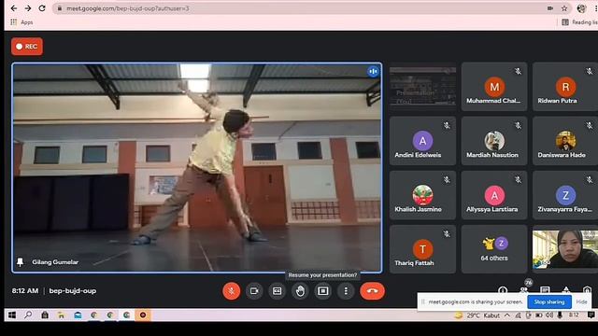Select Andini Edelweis participant tile
Viewport: 598px width, 336px height.
point(422,141)
